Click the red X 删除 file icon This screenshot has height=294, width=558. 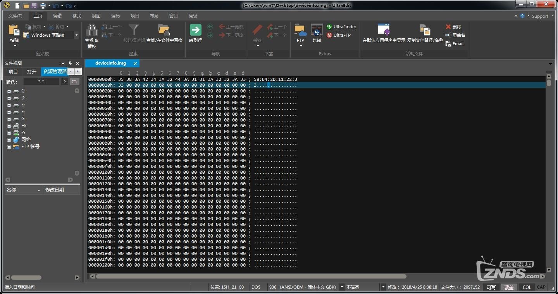[x=448, y=27]
